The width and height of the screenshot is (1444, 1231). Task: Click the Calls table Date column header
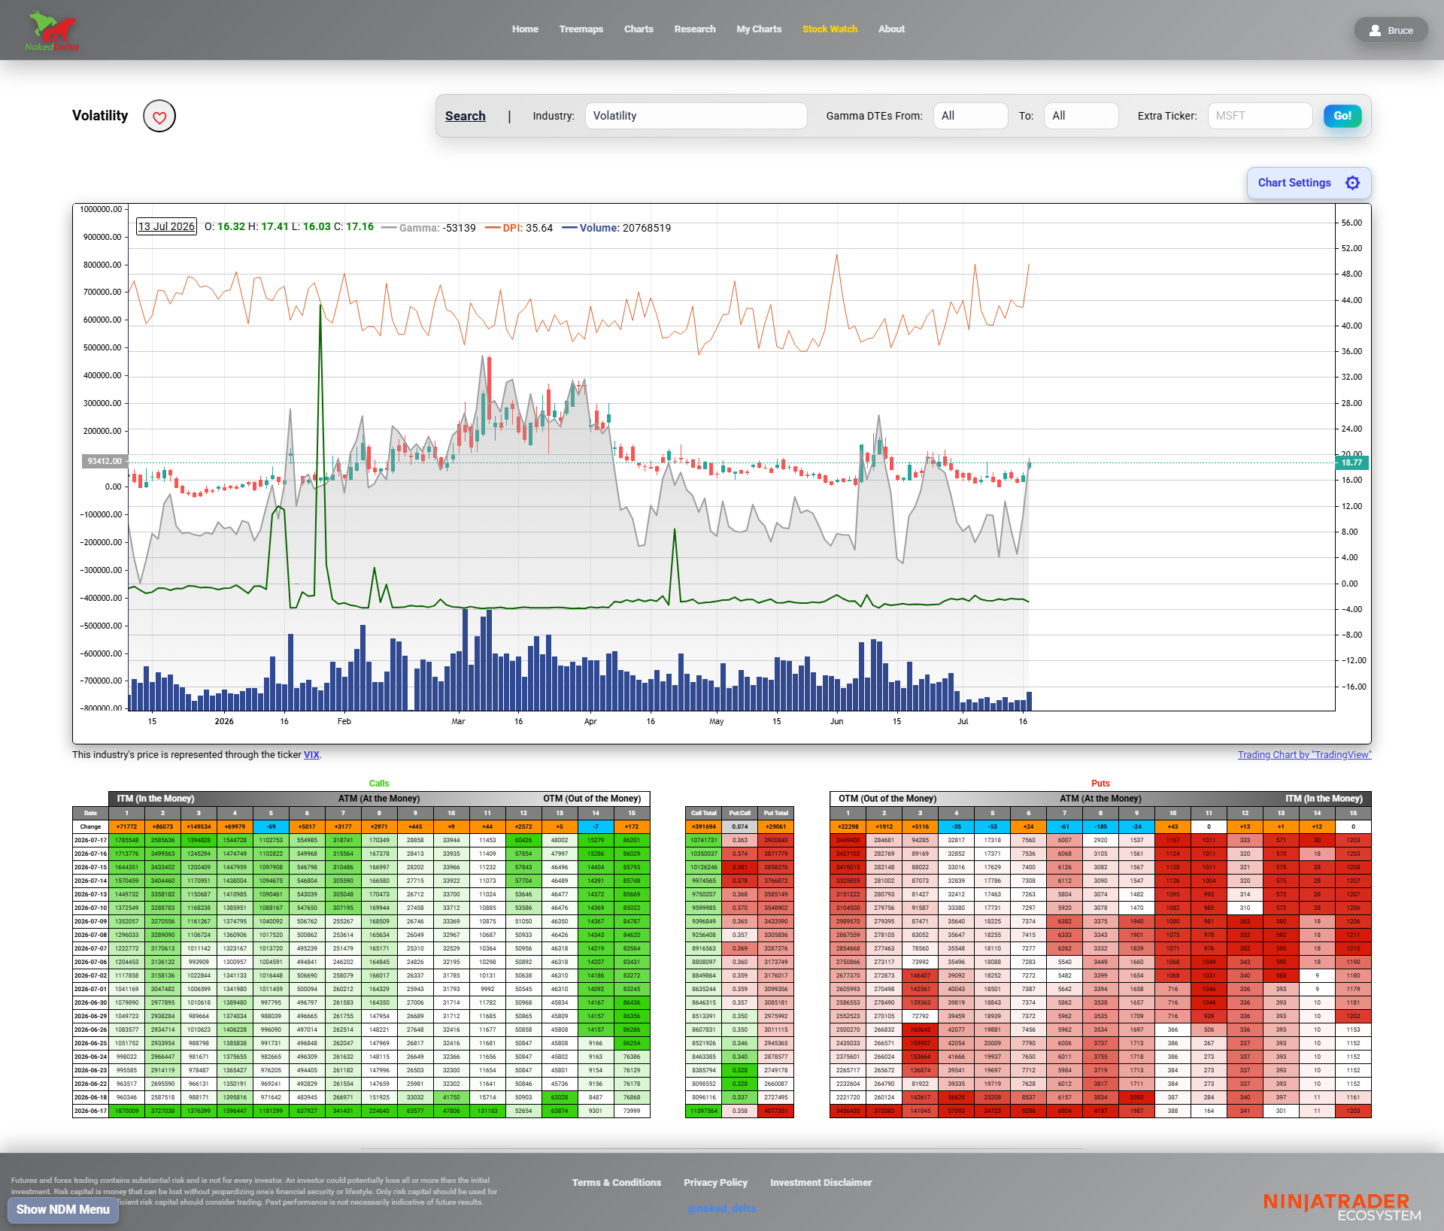(90, 813)
